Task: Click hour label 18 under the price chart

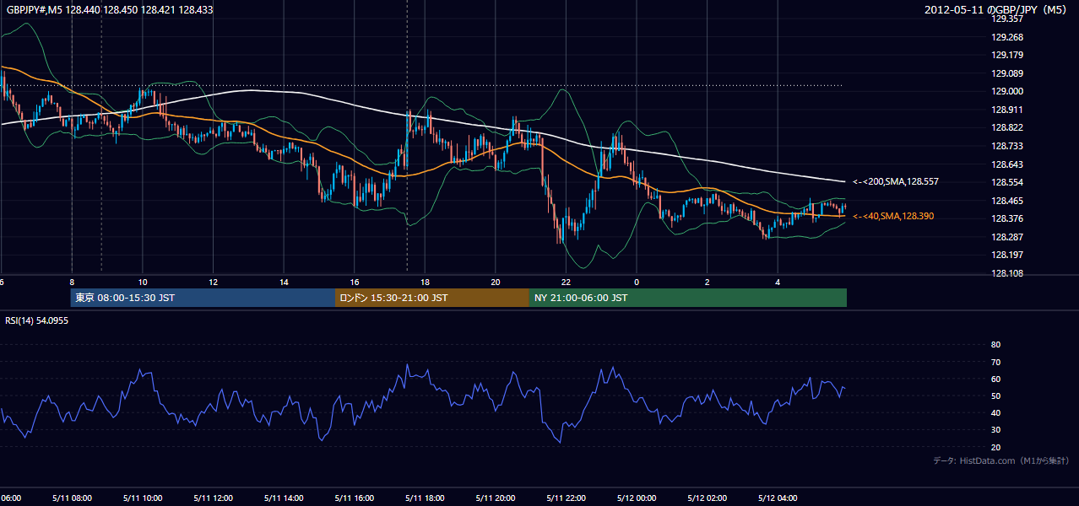Action: pos(425,282)
